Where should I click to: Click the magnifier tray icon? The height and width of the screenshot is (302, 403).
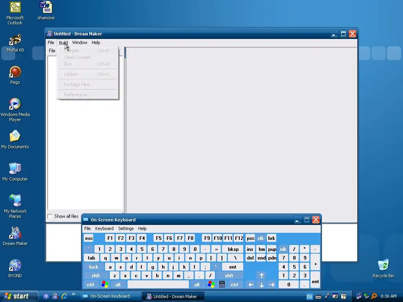(374, 296)
